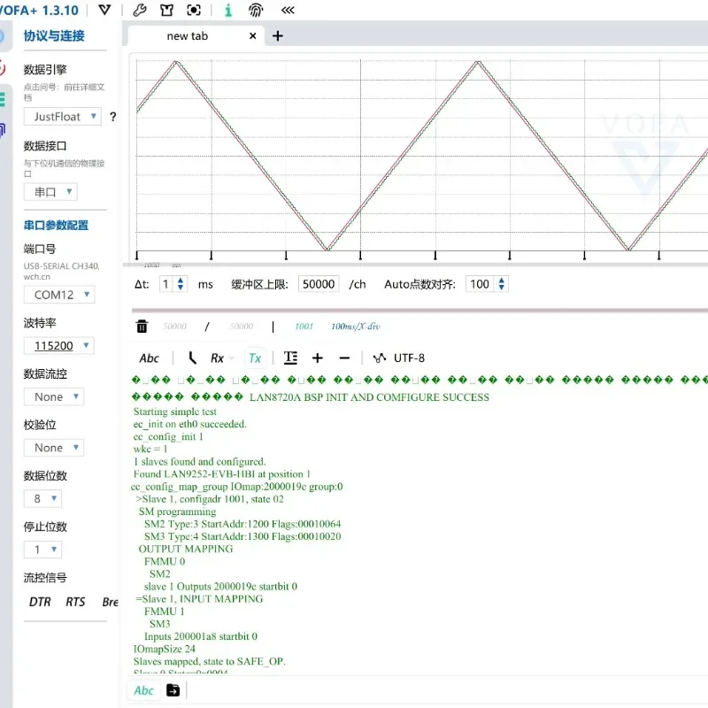Image resolution: width=708 pixels, height=708 pixels.
Task: Open the data bits 8 dropdown
Action: [x=42, y=498]
